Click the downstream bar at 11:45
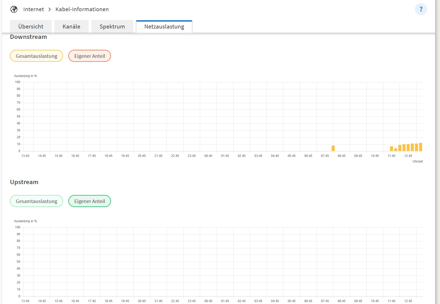 click(391, 149)
